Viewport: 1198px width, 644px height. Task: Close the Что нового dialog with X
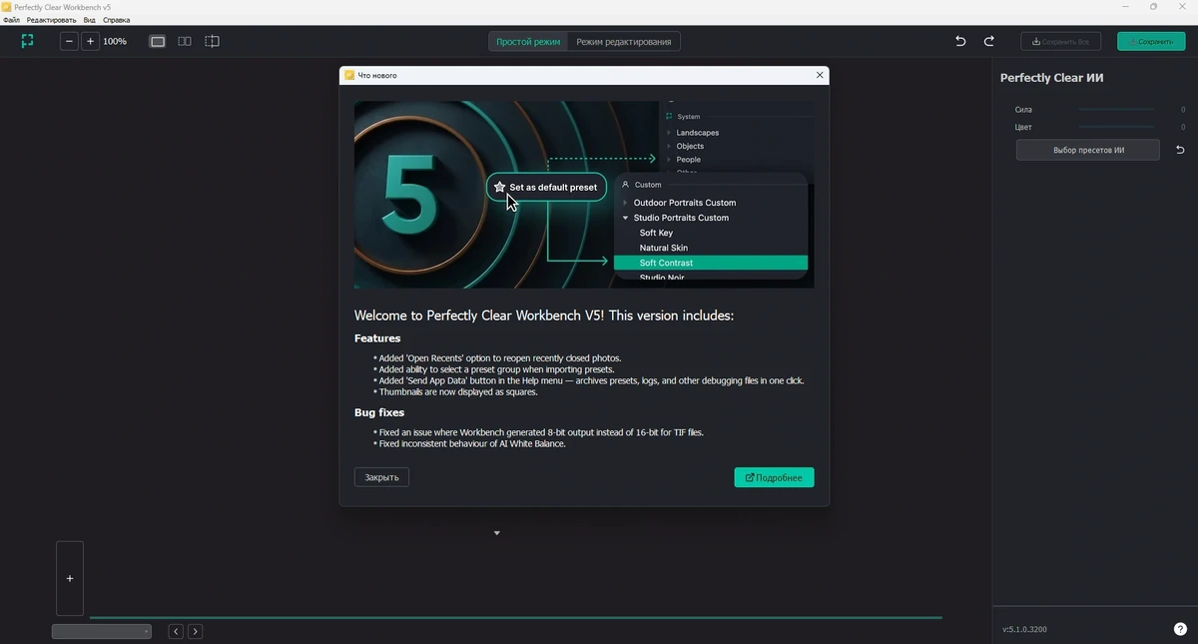pyautogui.click(x=820, y=75)
